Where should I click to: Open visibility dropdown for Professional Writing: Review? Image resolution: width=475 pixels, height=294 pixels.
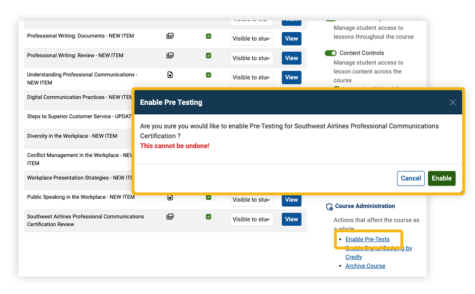point(252,58)
